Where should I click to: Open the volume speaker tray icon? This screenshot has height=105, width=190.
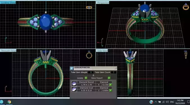click(167, 102)
